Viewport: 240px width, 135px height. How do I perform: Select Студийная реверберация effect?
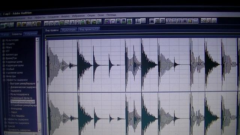tap(24, 105)
